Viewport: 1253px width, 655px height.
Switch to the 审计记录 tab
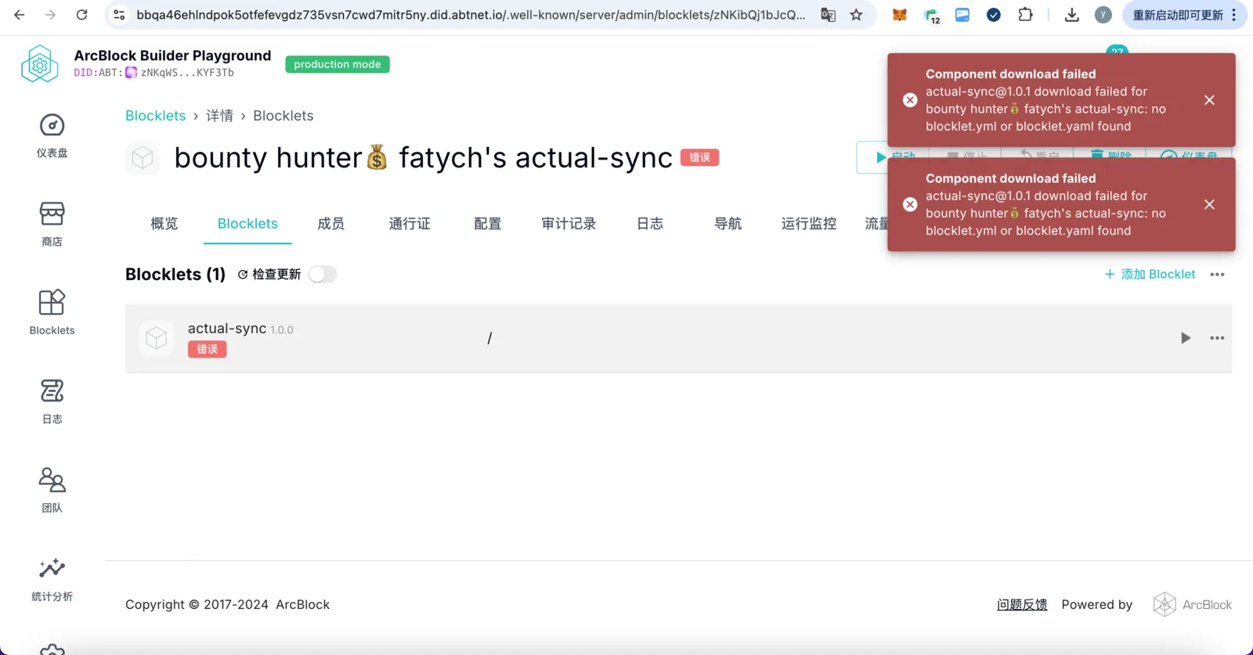click(x=569, y=224)
